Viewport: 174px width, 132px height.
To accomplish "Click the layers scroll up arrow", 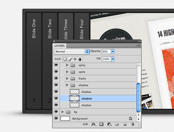I will [138, 115].
